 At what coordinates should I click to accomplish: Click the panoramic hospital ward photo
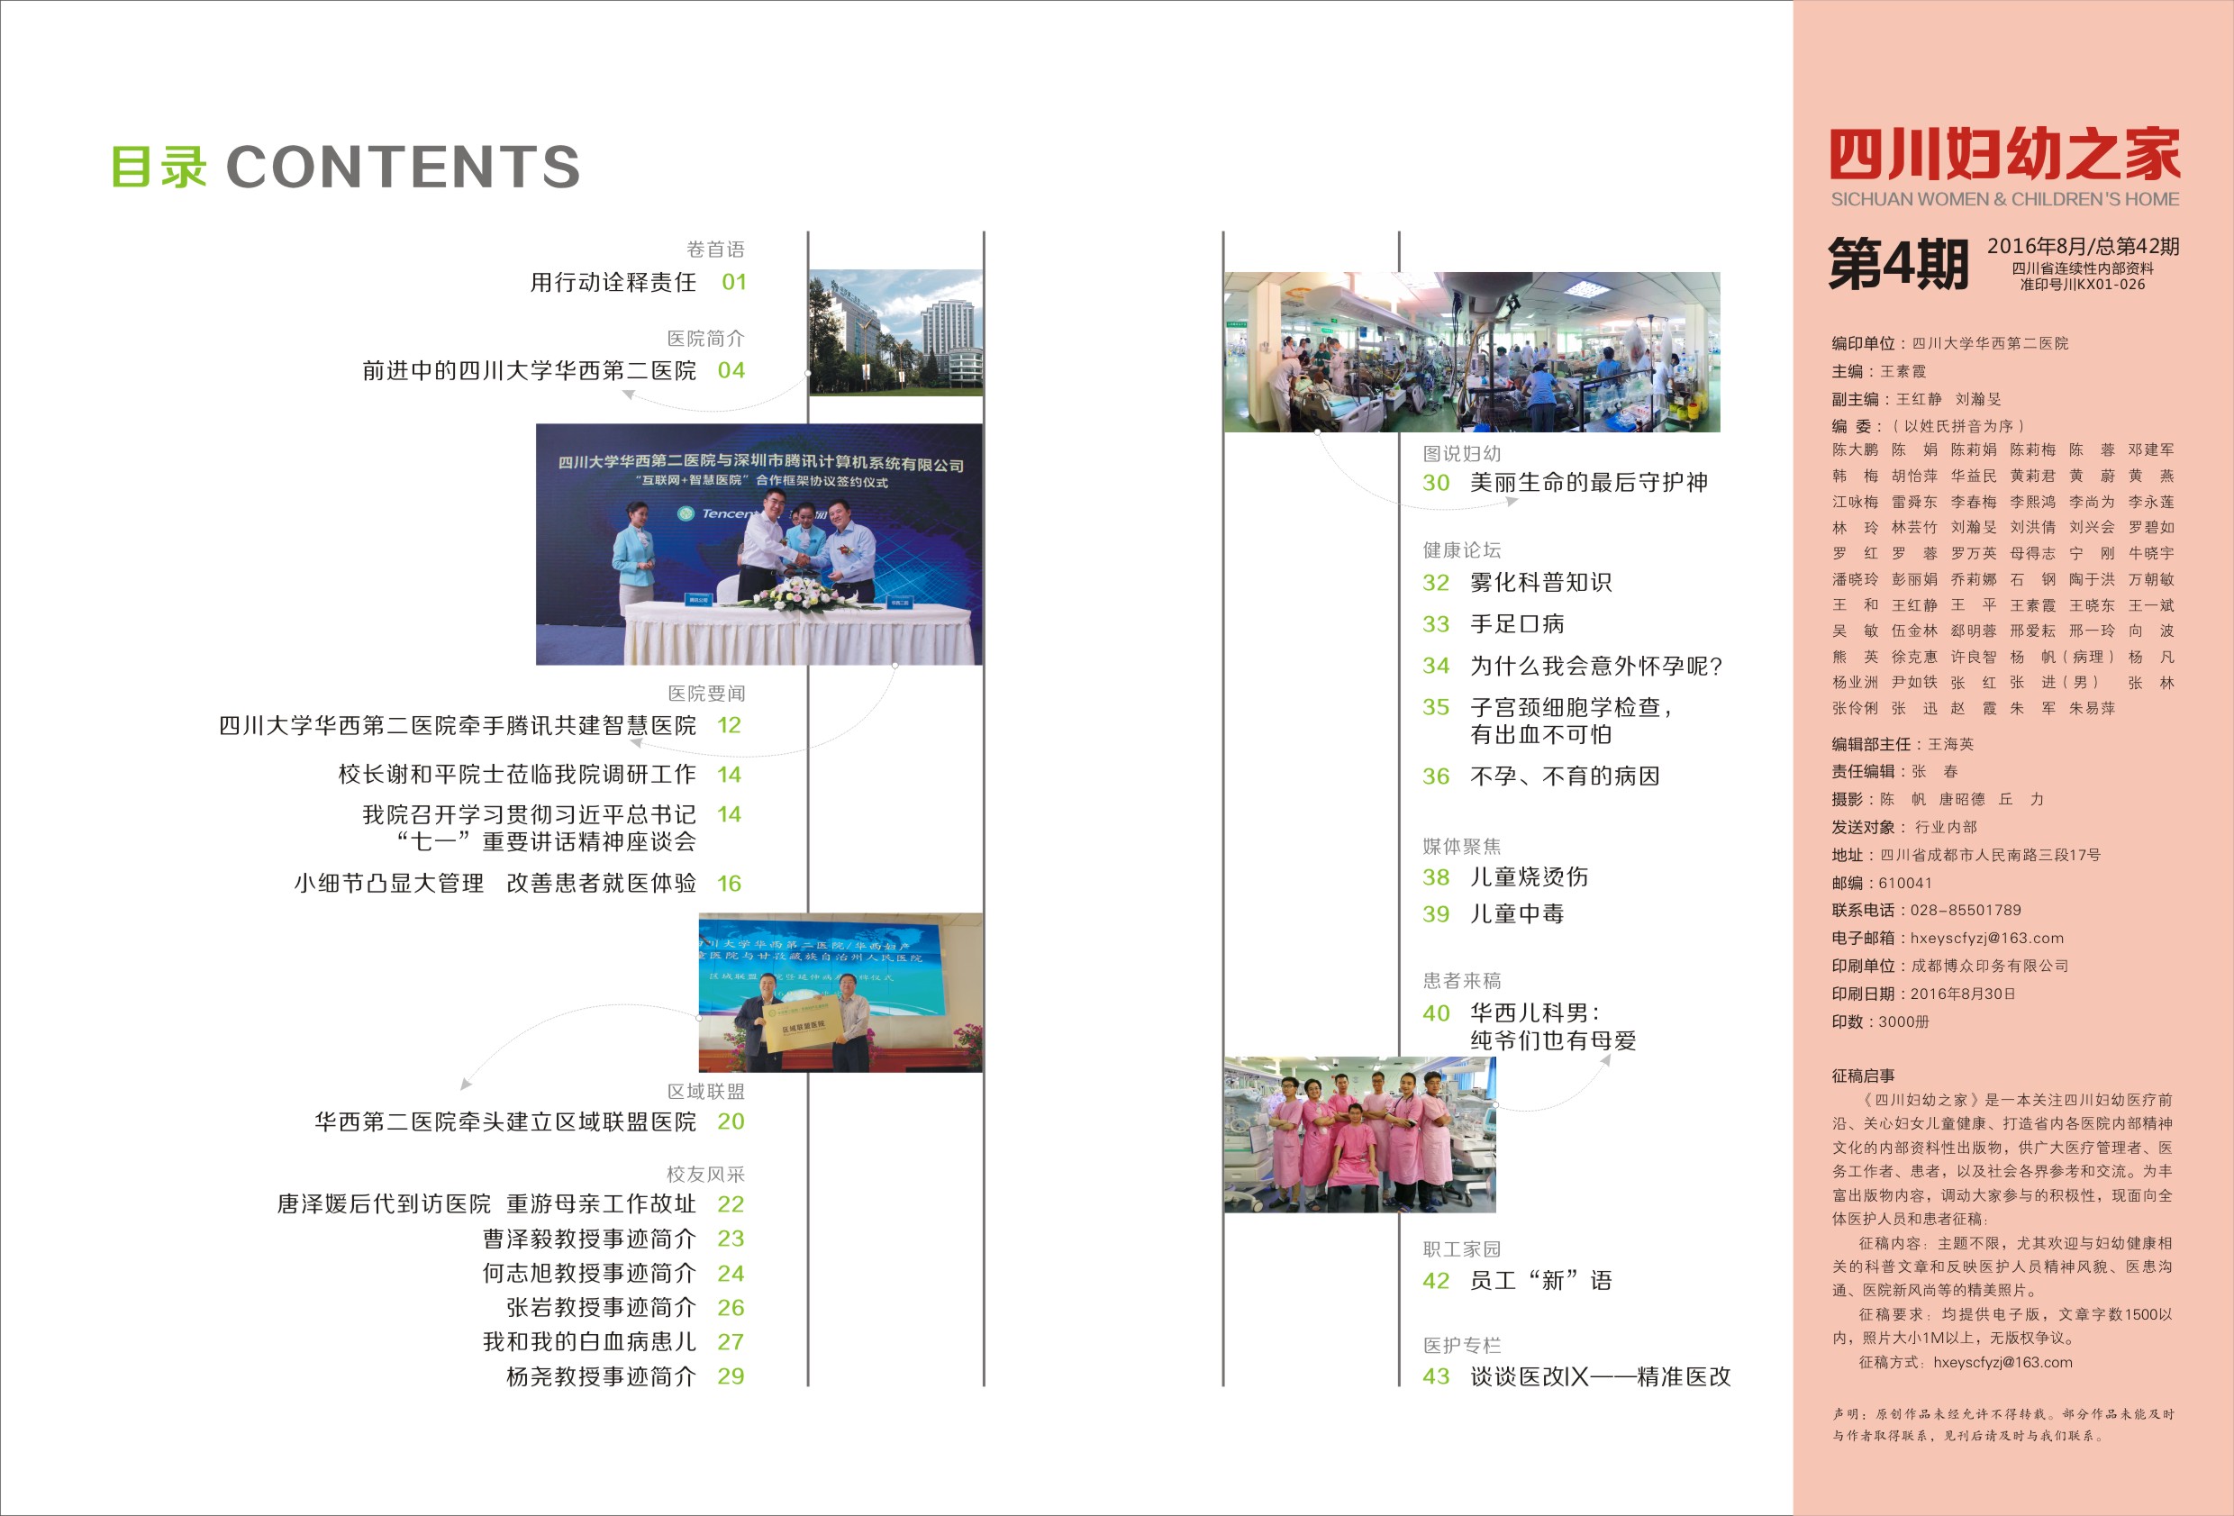point(1472,352)
